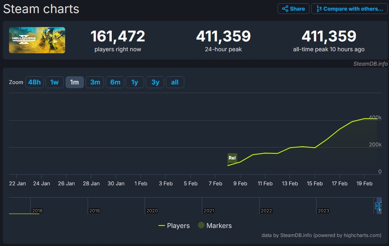
Task: Click 2020 in the navigator timeline
Action: [x=152, y=211]
